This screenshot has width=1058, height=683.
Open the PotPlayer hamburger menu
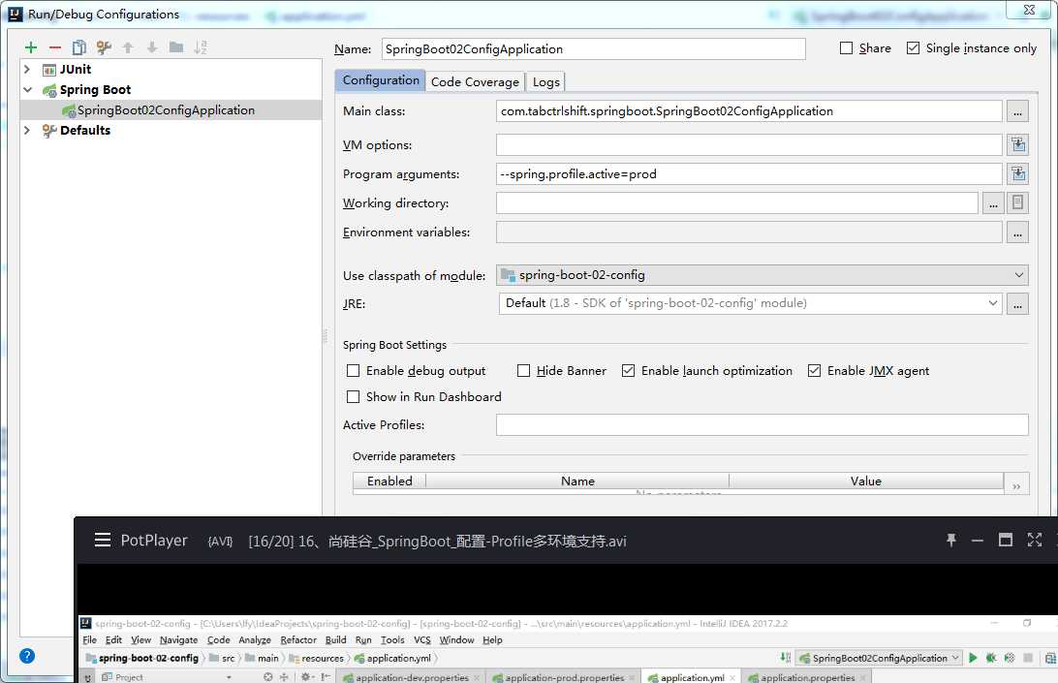click(103, 540)
